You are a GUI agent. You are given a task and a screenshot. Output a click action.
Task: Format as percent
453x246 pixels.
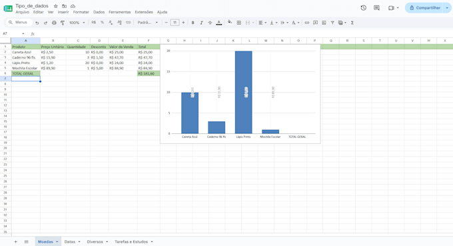click(102, 23)
